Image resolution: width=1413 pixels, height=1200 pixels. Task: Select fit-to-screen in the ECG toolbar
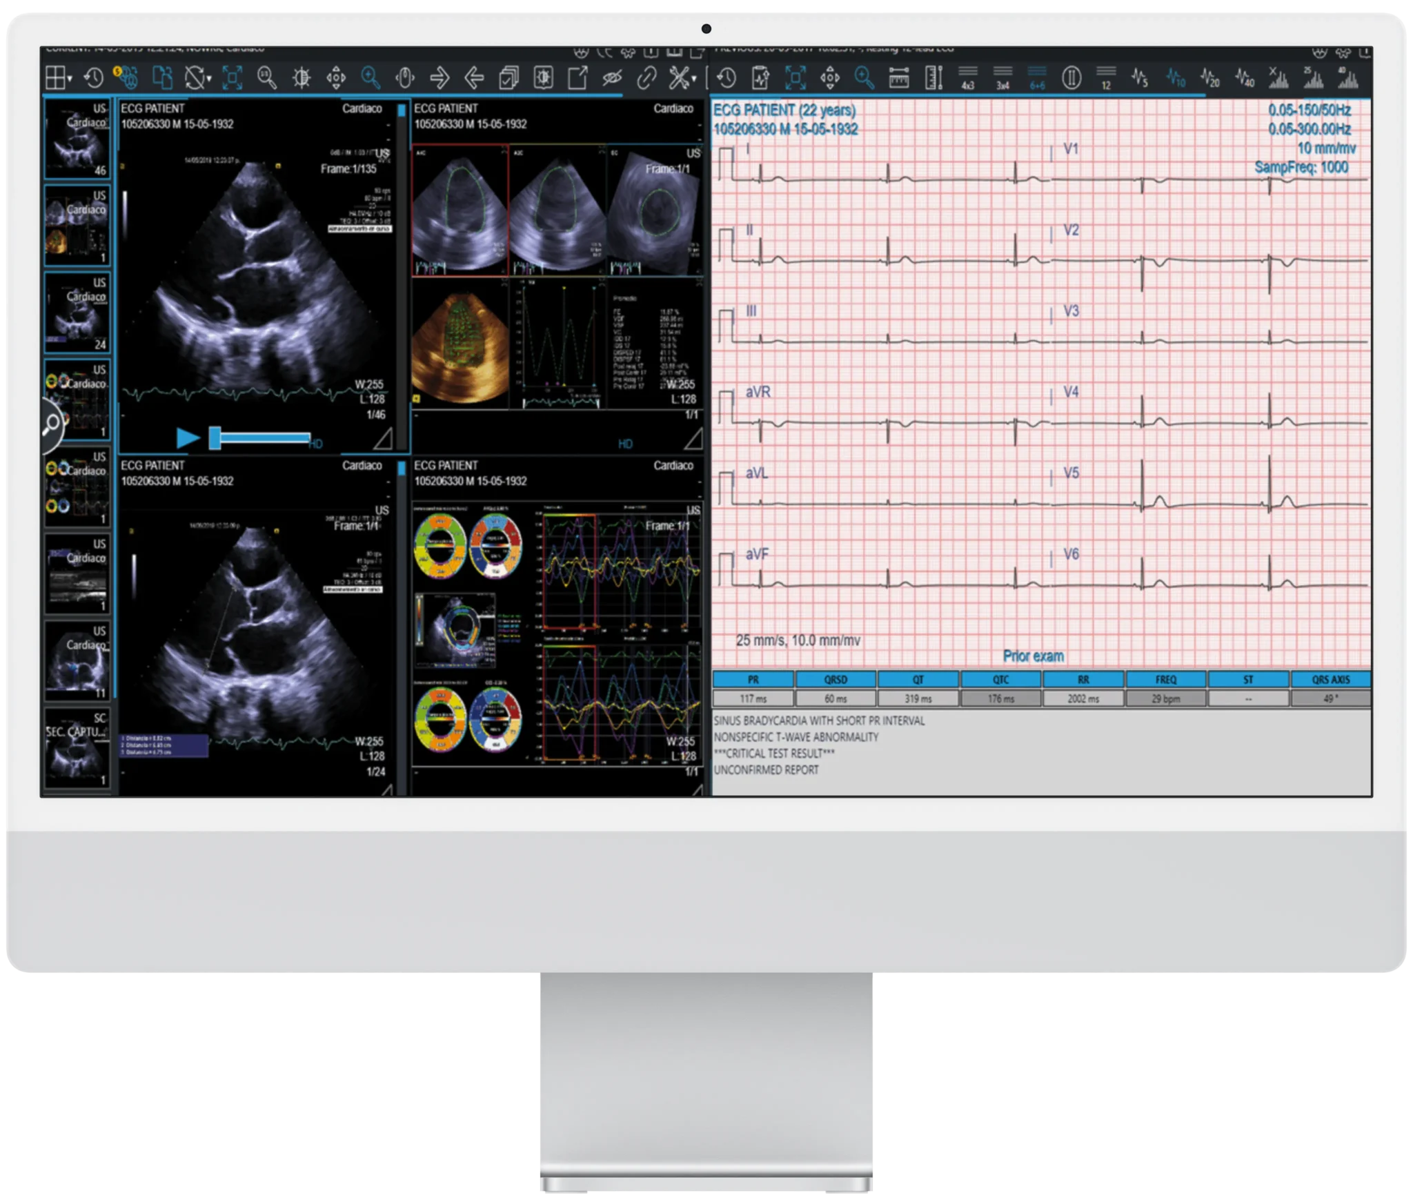point(795,77)
